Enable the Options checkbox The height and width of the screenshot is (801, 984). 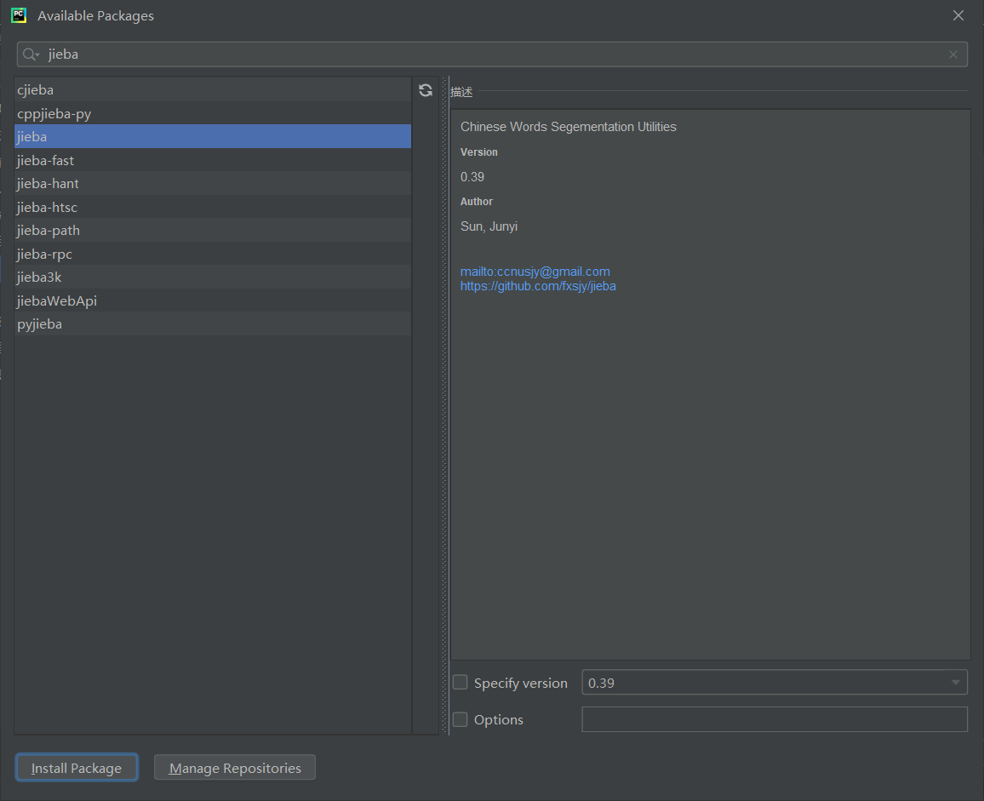[460, 719]
